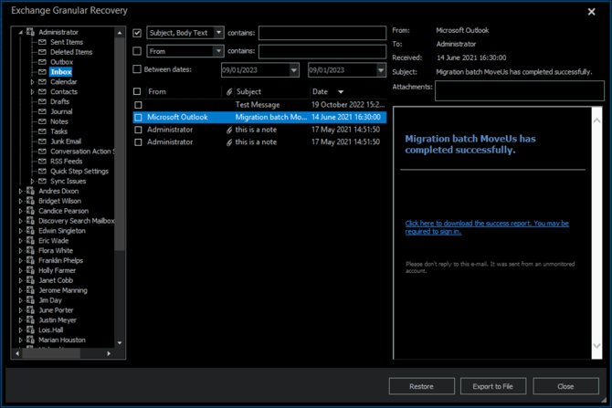This screenshot has height=408, width=612.
Task: Click the Drafts folder icon
Action: click(x=42, y=102)
